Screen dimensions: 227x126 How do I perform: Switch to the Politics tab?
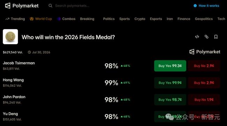pos(109,19)
